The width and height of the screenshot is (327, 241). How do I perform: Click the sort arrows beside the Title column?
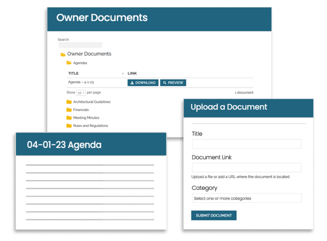pyautogui.click(x=123, y=73)
